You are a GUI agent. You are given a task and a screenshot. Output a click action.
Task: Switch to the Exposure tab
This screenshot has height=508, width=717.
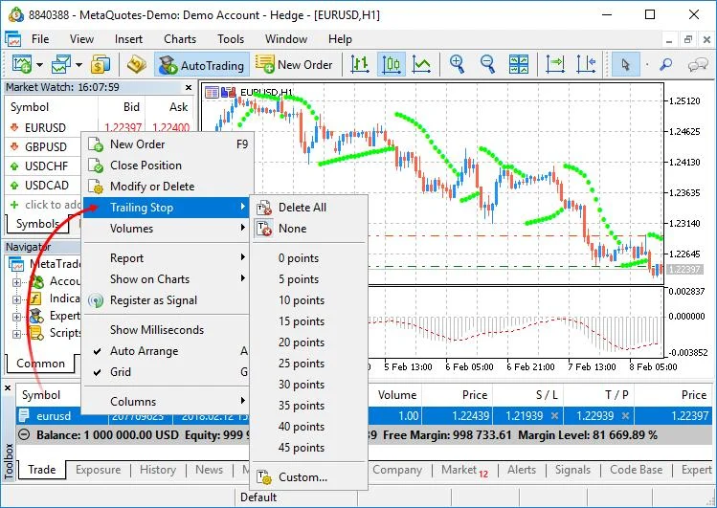(x=98, y=470)
